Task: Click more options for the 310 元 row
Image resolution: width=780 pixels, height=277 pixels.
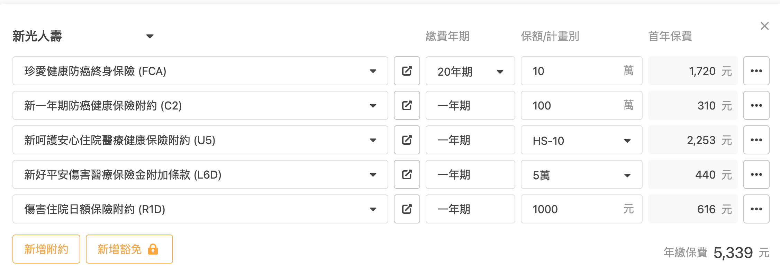Action: [756, 105]
